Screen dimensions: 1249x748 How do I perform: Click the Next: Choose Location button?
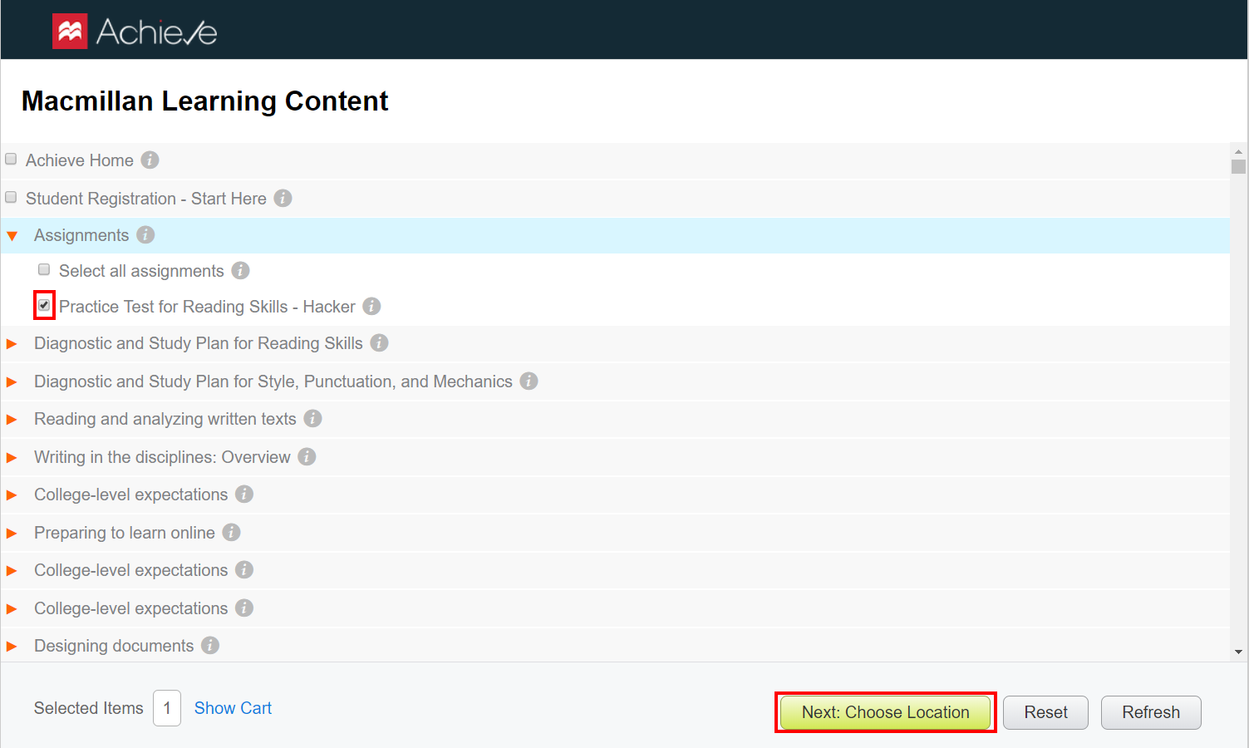click(x=884, y=712)
